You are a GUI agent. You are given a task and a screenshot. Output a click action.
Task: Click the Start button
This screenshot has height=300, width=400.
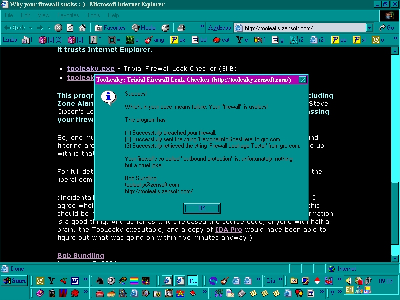click(x=14, y=281)
